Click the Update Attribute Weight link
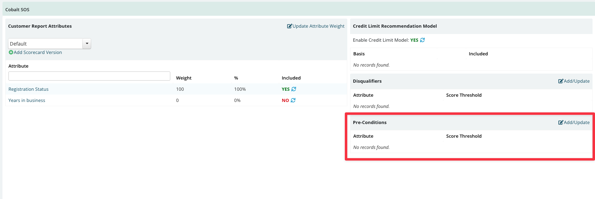The image size is (595, 199). [x=318, y=26]
